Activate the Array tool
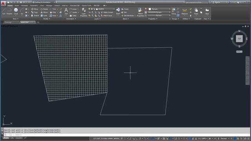251x141 pixels. pos(53,16)
